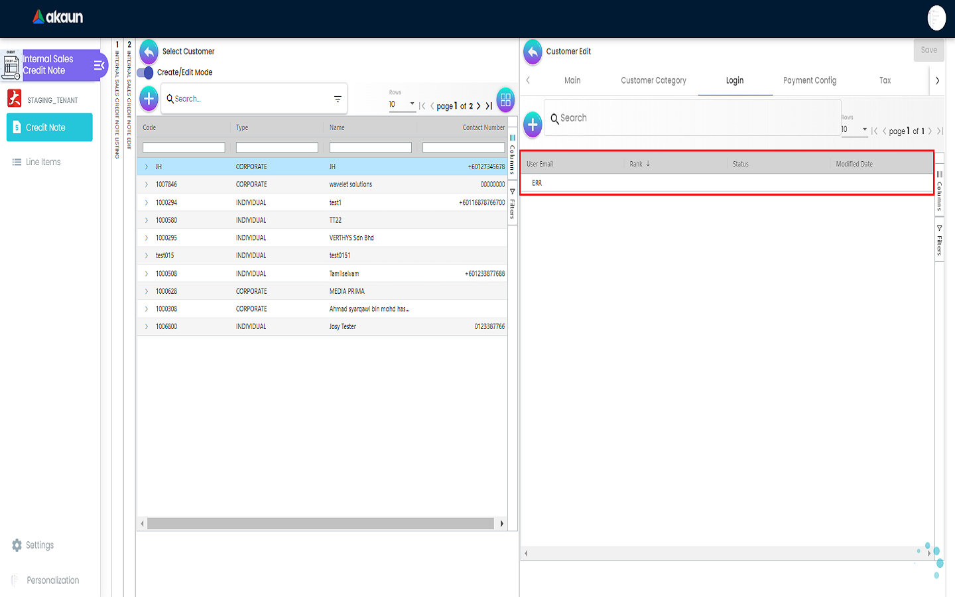Click the plus icon to add a customer
Image resolution: width=955 pixels, height=597 pixels.
pyautogui.click(x=149, y=99)
